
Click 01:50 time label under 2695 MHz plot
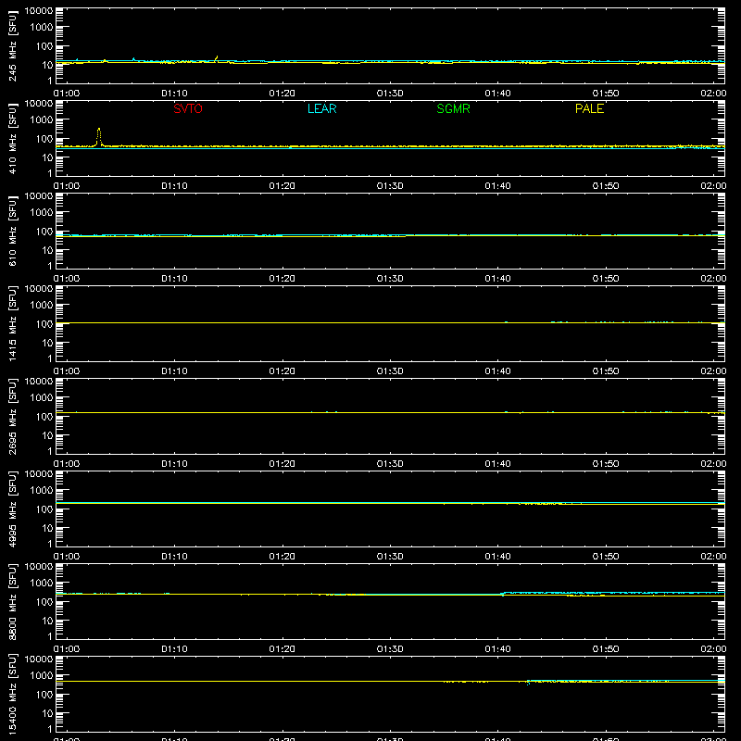(606, 464)
